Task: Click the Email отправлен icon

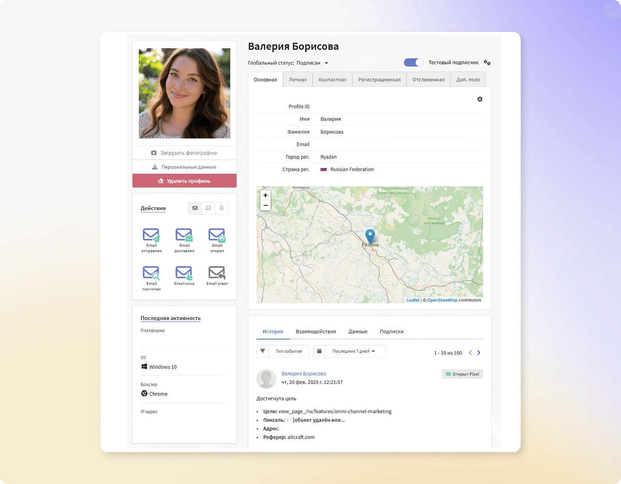Action: [151, 235]
